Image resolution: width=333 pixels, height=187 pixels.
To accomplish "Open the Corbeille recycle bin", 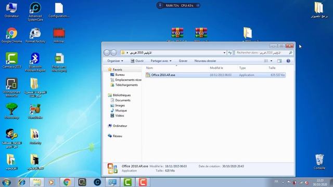I will click(x=319, y=162).
